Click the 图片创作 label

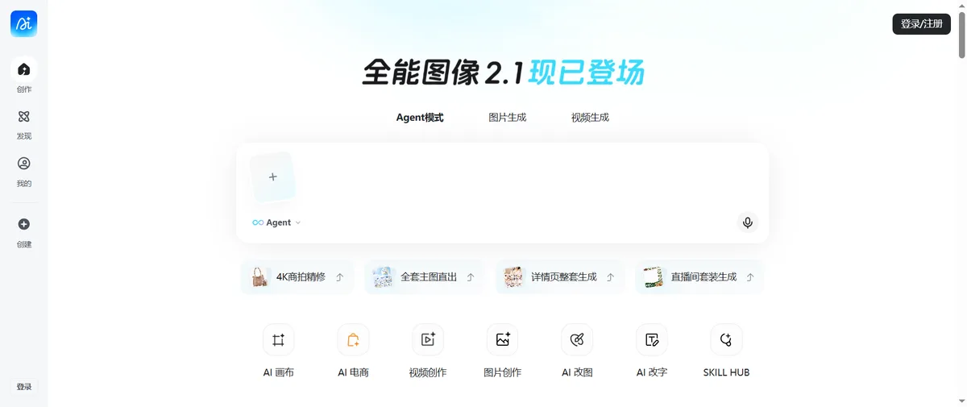[503, 372]
